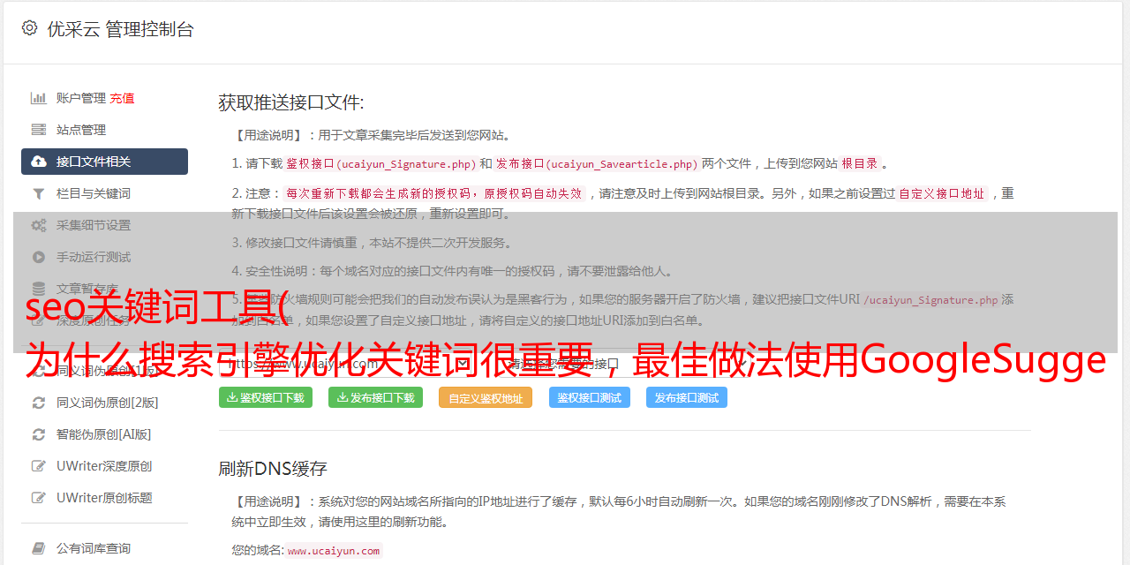Open the 接口文件相关 sidebar item
The image size is (1130, 565).
coord(104,162)
